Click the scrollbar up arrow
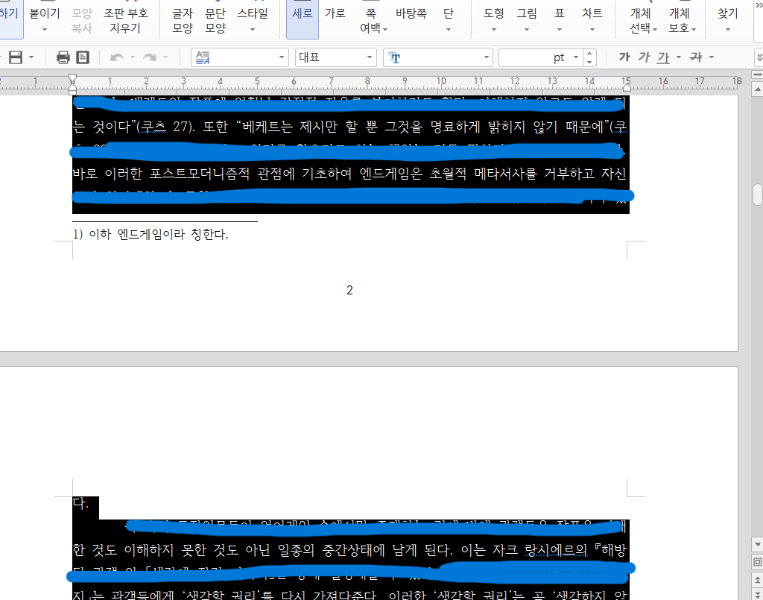Image resolution: width=763 pixels, height=600 pixels. [x=758, y=89]
